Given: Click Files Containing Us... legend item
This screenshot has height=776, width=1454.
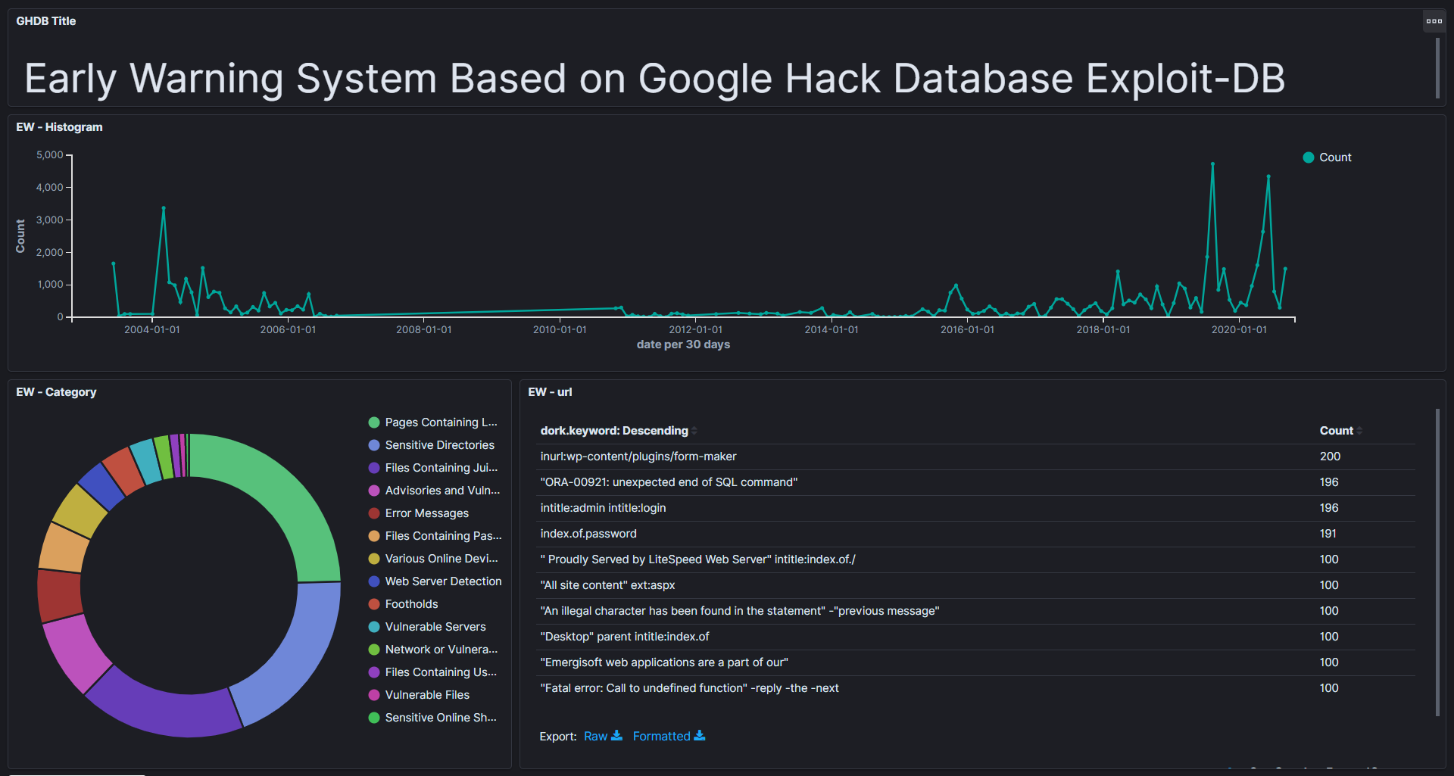Looking at the screenshot, I should coord(432,672).
